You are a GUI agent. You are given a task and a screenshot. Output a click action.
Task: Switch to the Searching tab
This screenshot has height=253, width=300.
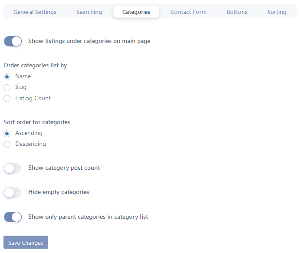click(x=89, y=12)
